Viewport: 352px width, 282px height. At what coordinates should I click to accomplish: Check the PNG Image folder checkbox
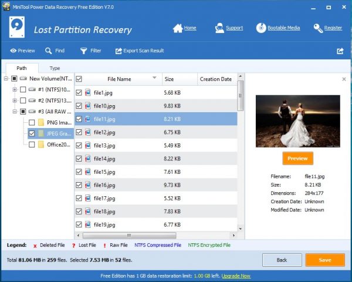tap(32, 123)
